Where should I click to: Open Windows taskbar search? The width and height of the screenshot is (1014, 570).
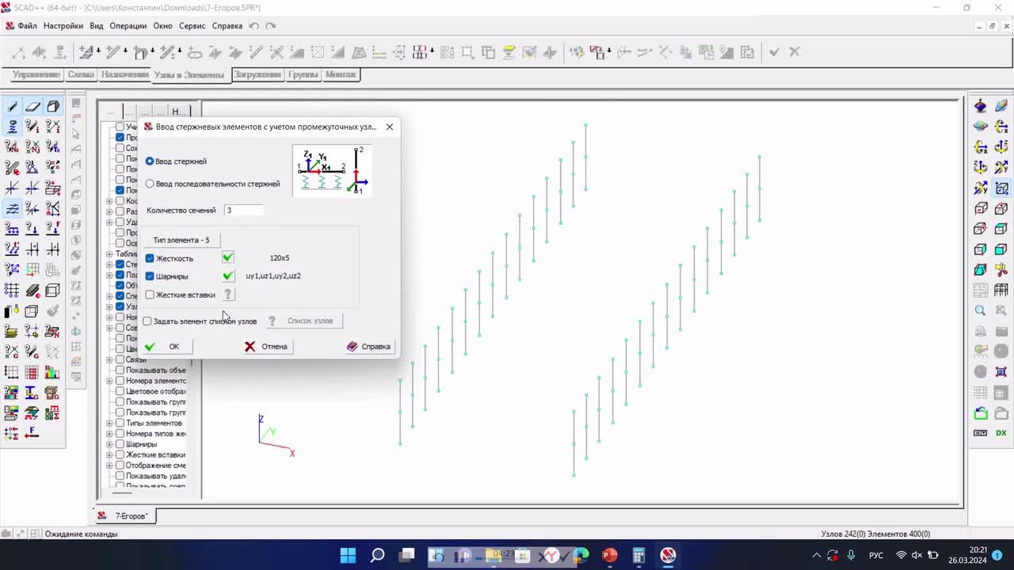click(378, 555)
